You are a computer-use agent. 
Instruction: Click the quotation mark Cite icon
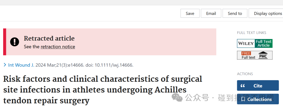coord(243,86)
